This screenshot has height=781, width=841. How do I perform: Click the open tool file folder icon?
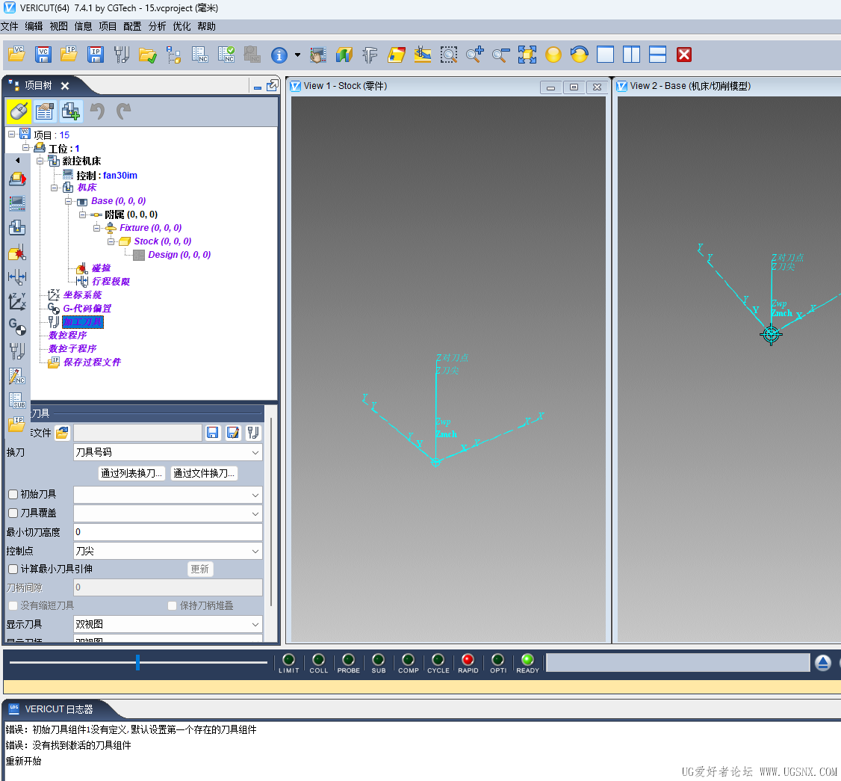(x=62, y=433)
